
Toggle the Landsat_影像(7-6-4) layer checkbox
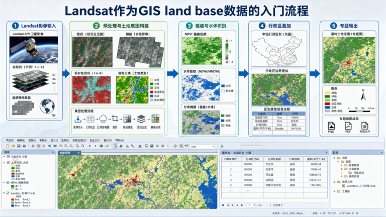(x=8, y=193)
